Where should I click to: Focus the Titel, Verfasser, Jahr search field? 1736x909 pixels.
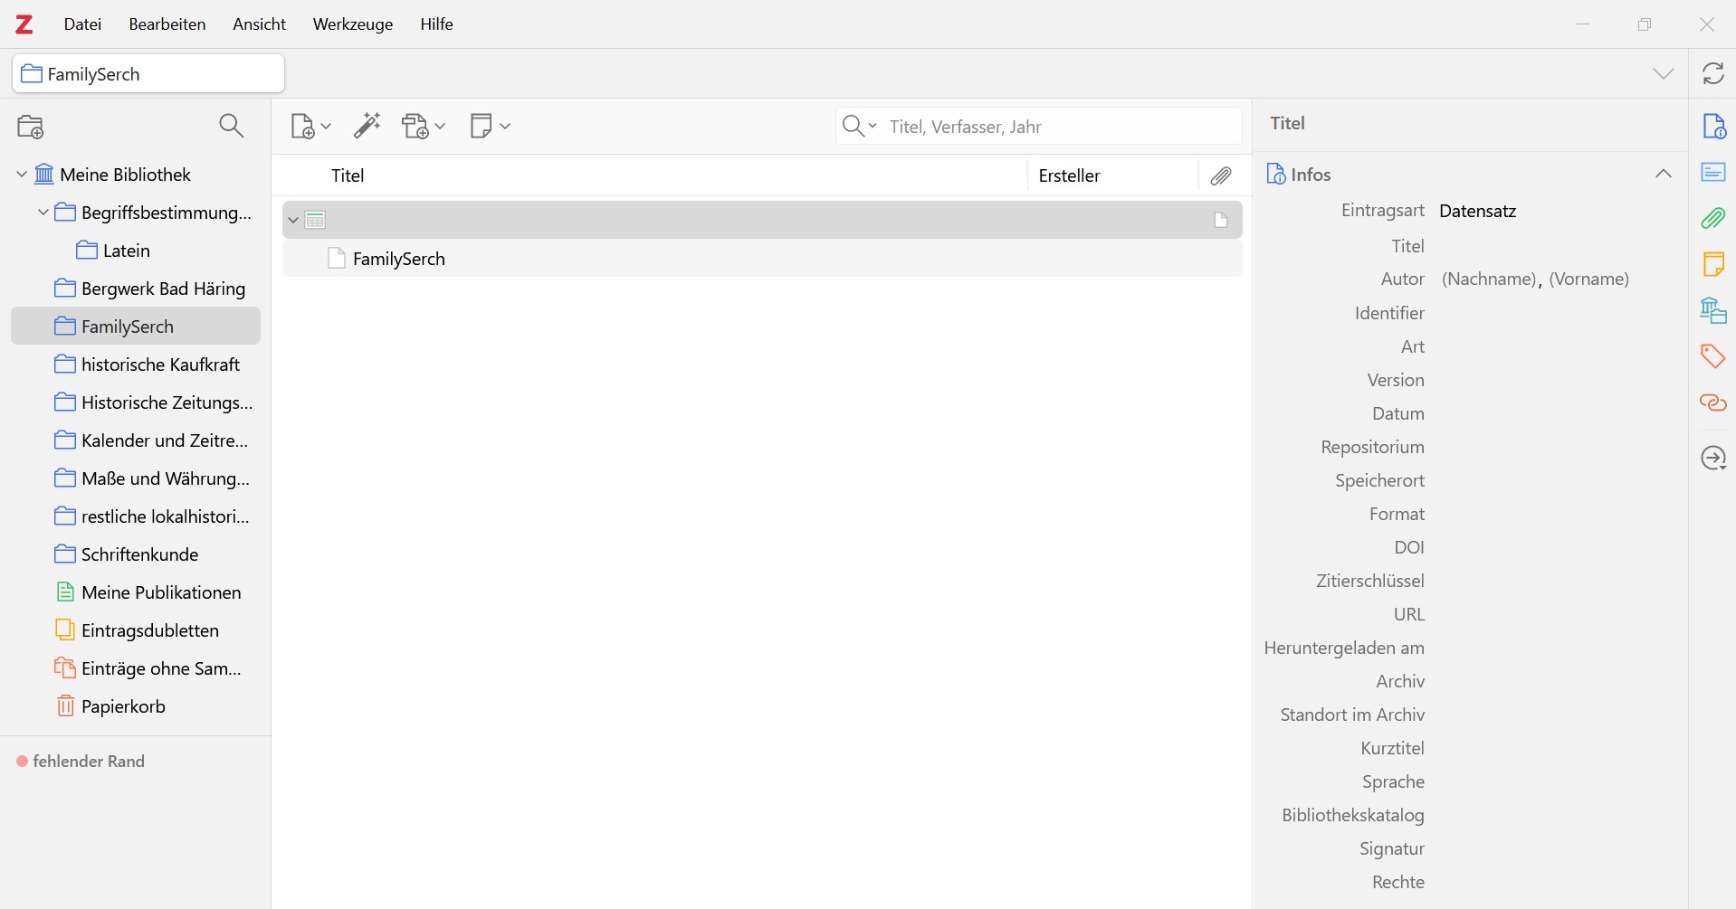pyautogui.click(x=1063, y=127)
